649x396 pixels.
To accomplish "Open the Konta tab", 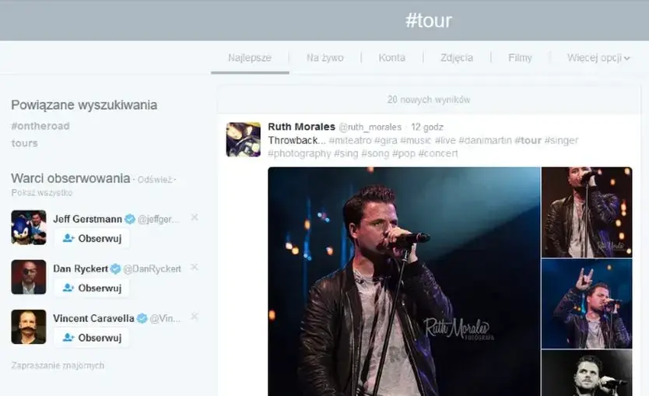I will coord(391,58).
